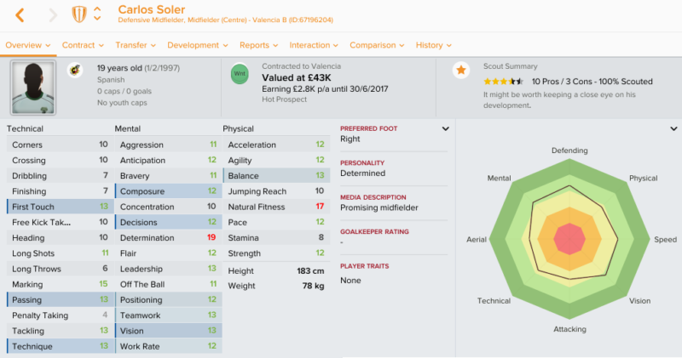Click the scout star rating
This screenshot has width=682, height=358.
pos(503,82)
